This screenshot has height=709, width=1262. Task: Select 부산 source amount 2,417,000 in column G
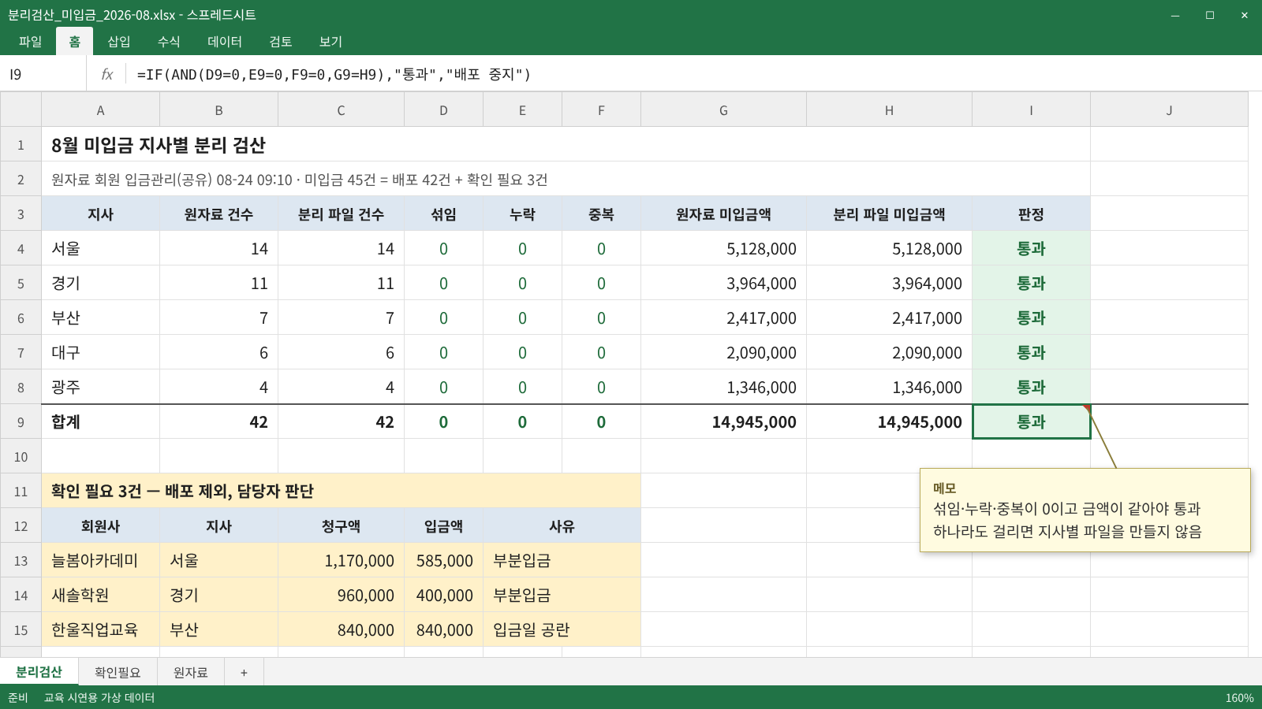[x=723, y=317]
